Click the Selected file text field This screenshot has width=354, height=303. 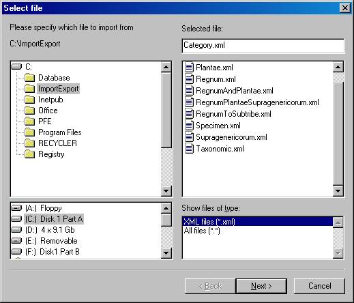[x=263, y=46]
